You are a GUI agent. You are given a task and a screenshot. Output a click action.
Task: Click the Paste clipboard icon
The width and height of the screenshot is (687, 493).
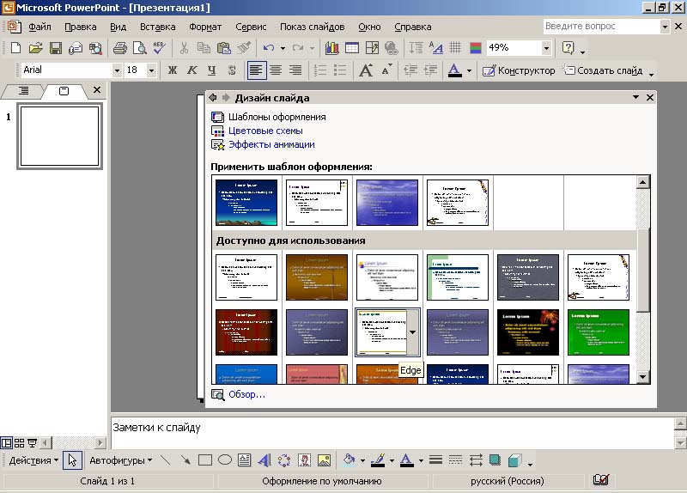pyautogui.click(x=224, y=48)
